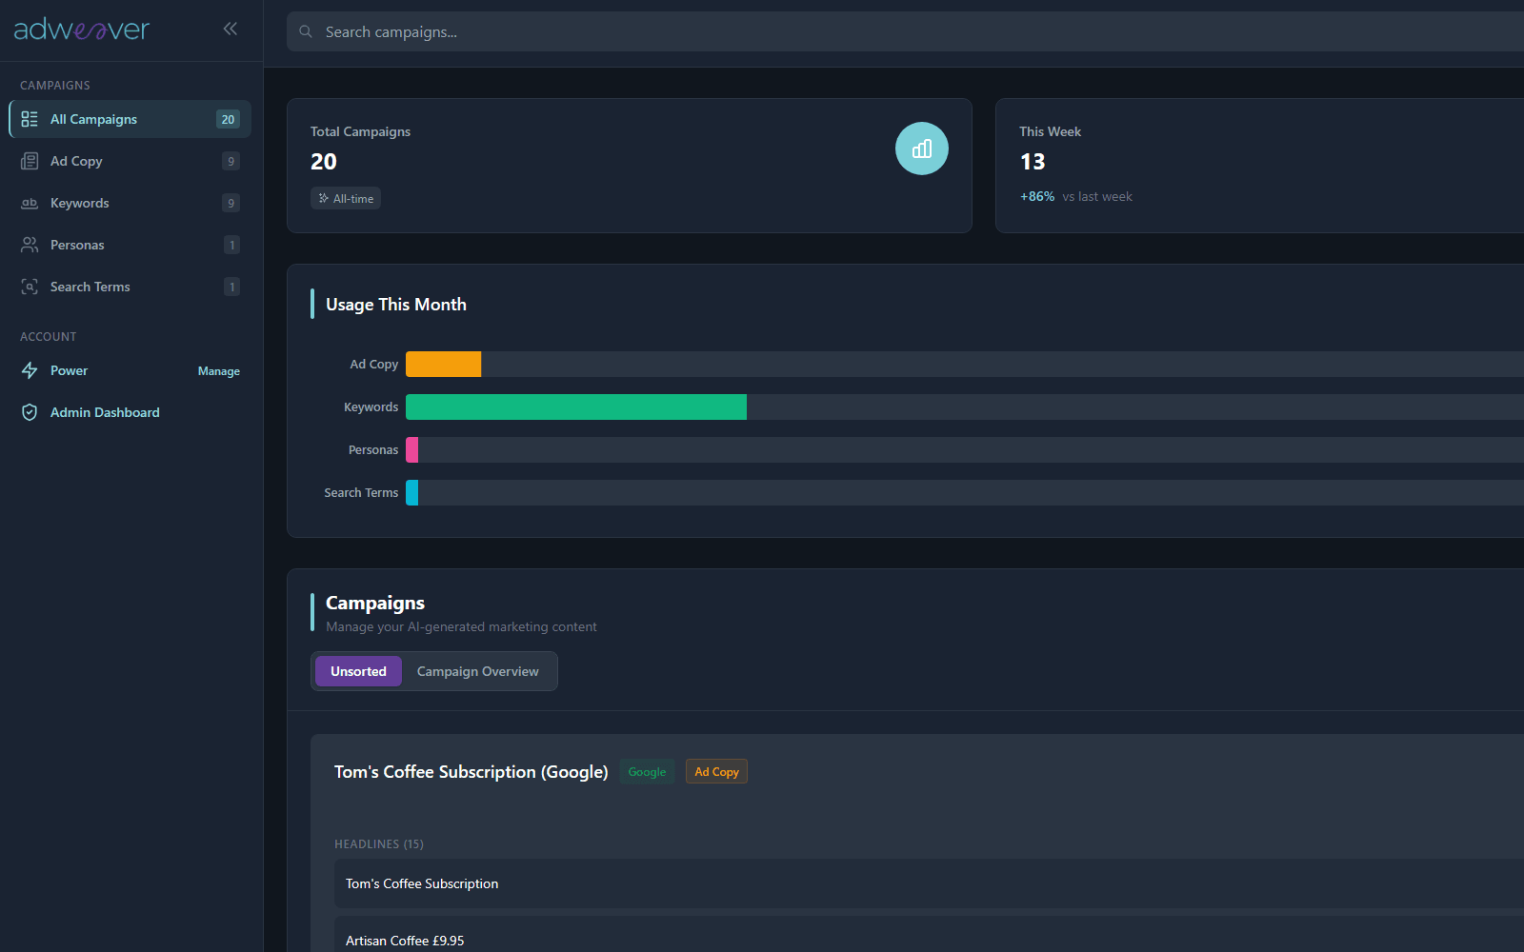Click the Power lightning bolt icon
Image resolution: width=1524 pixels, height=952 pixels.
click(x=29, y=370)
